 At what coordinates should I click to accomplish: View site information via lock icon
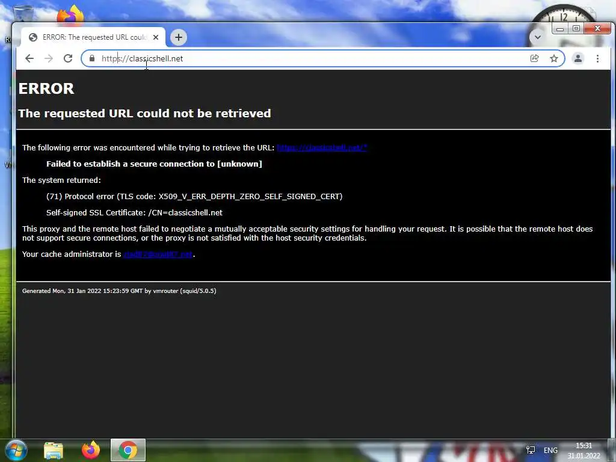pyautogui.click(x=92, y=58)
